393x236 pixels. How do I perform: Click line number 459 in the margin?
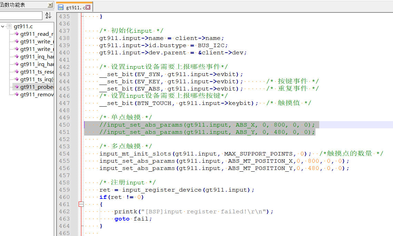pos(64,190)
